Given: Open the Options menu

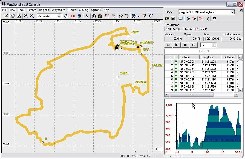Looking at the screenshot, I should coord(96,10).
